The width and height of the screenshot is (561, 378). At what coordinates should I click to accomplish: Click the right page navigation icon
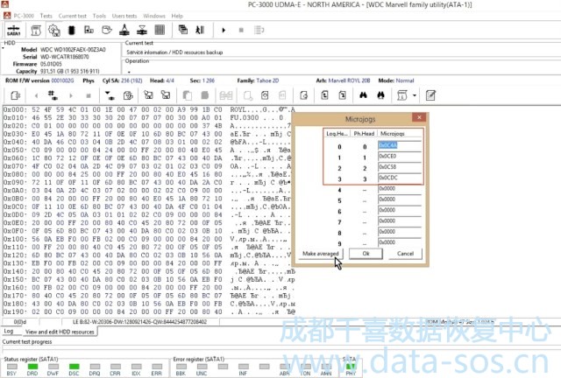coord(342,95)
